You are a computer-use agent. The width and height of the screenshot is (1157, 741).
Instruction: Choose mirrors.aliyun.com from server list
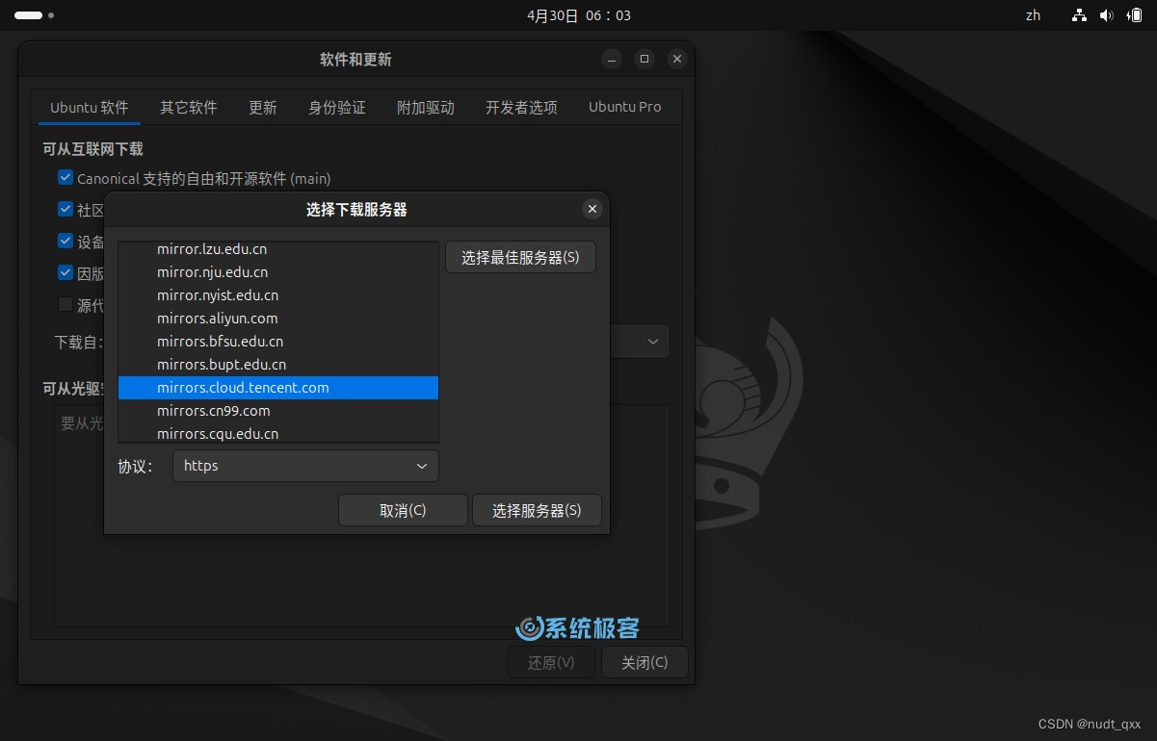278,319
